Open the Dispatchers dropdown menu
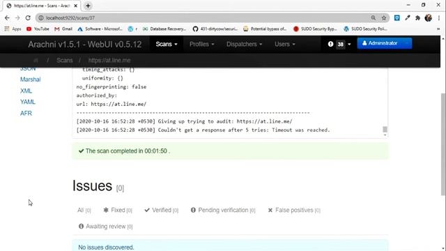This screenshot has width=446, height=251. point(244,44)
